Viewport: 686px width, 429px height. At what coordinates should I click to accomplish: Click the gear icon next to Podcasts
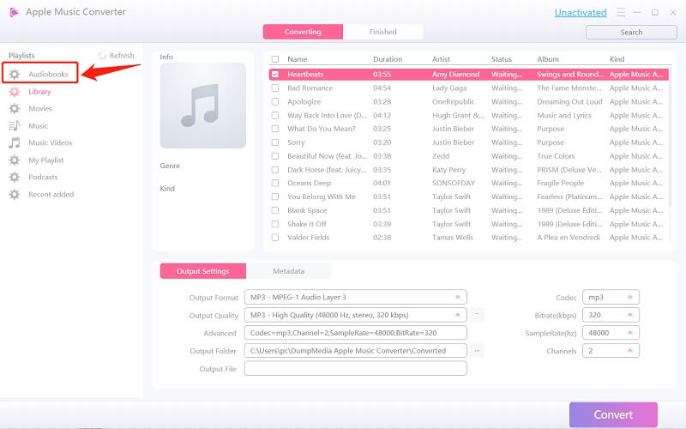(15, 178)
